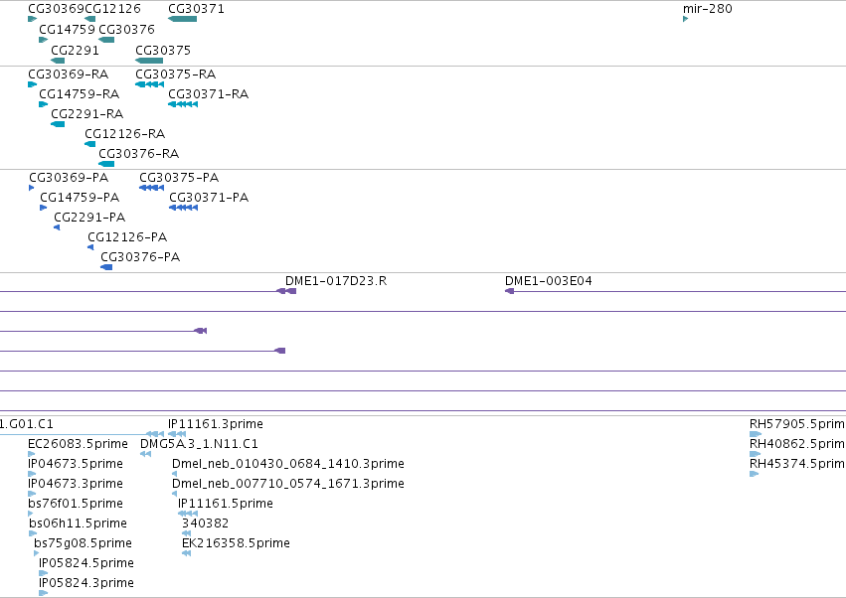Image resolution: width=846 pixels, height=598 pixels.
Task: Select protein label CG2291-PA
Action: [89, 218]
